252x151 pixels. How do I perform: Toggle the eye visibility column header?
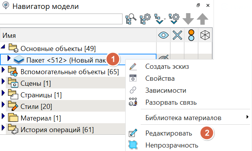163,35
